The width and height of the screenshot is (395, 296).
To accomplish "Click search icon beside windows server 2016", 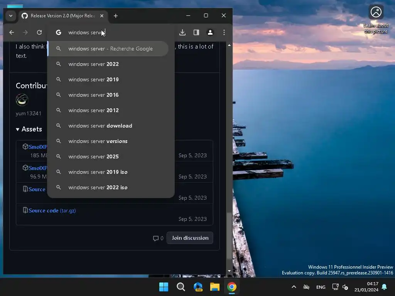I will pos(59,95).
